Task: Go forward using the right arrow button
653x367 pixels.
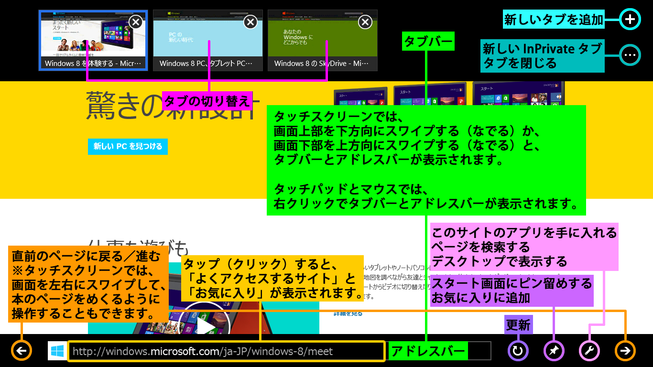Action: tap(625, 351)
